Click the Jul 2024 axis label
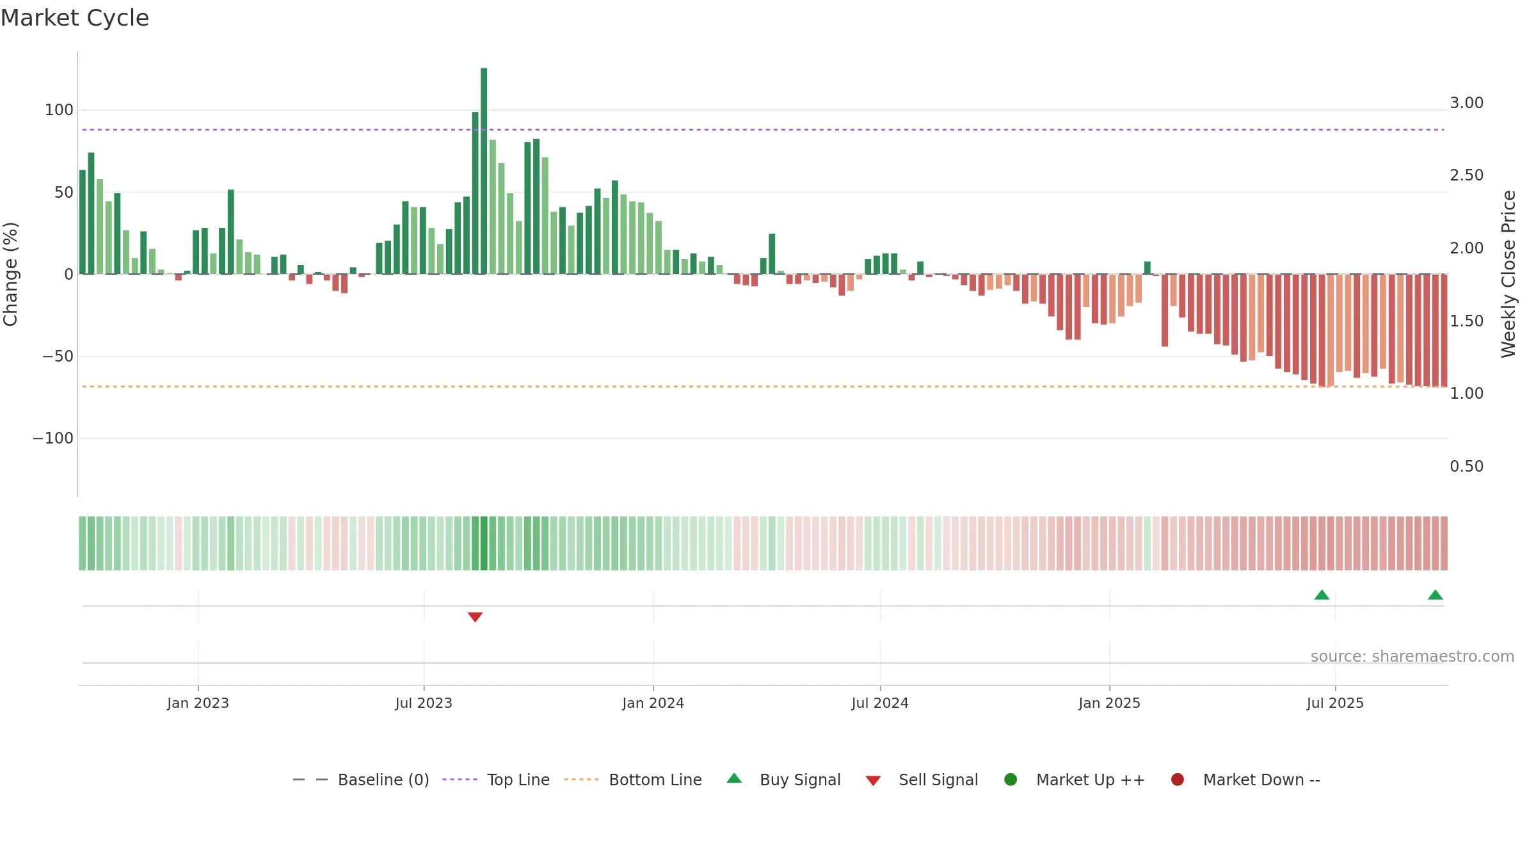The width and height of the screenshot is (1536, 864). coord(880,703)
